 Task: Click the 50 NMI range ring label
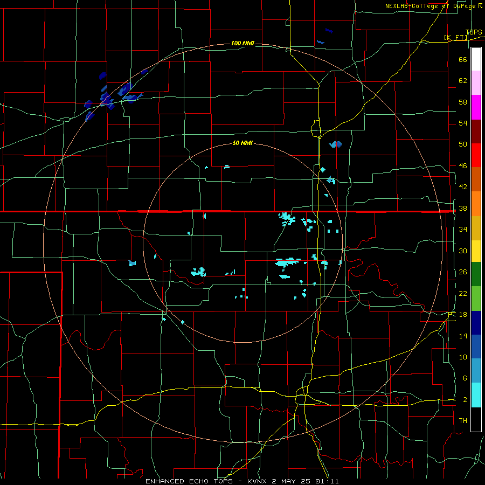pyautogui.click(x=242, y=143)
